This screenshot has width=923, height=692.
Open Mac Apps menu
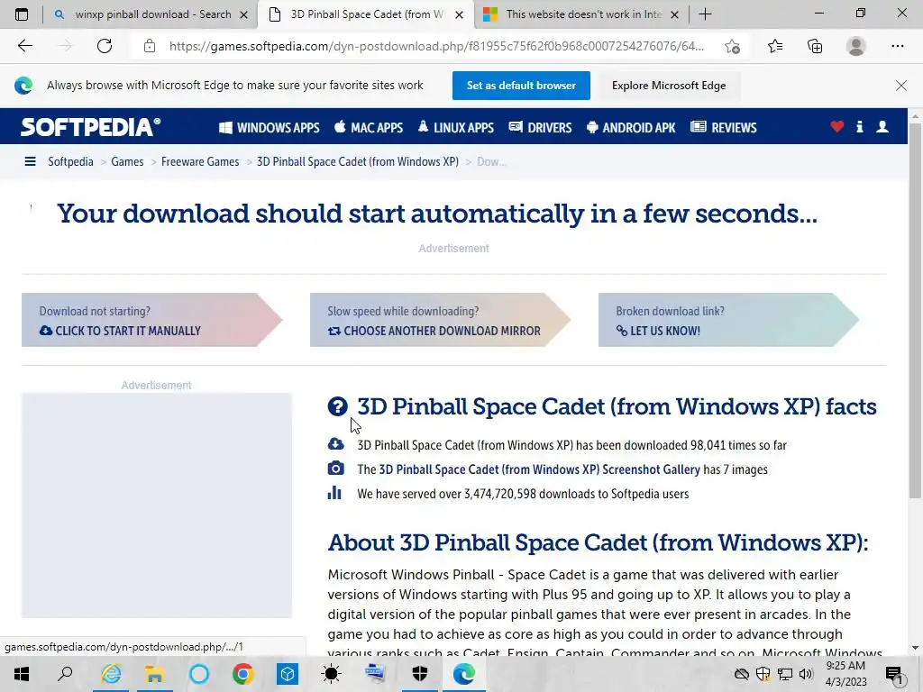point(369,128)
